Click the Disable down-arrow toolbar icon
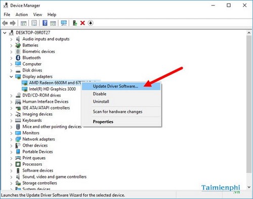The height and width of the screenshot is (199, 253). pos(91,23)
